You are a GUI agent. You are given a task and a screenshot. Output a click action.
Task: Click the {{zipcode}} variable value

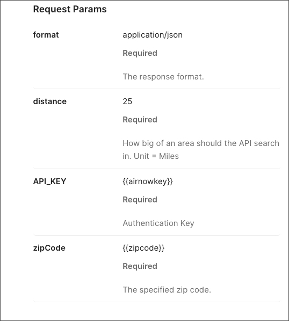click(143, 248)
